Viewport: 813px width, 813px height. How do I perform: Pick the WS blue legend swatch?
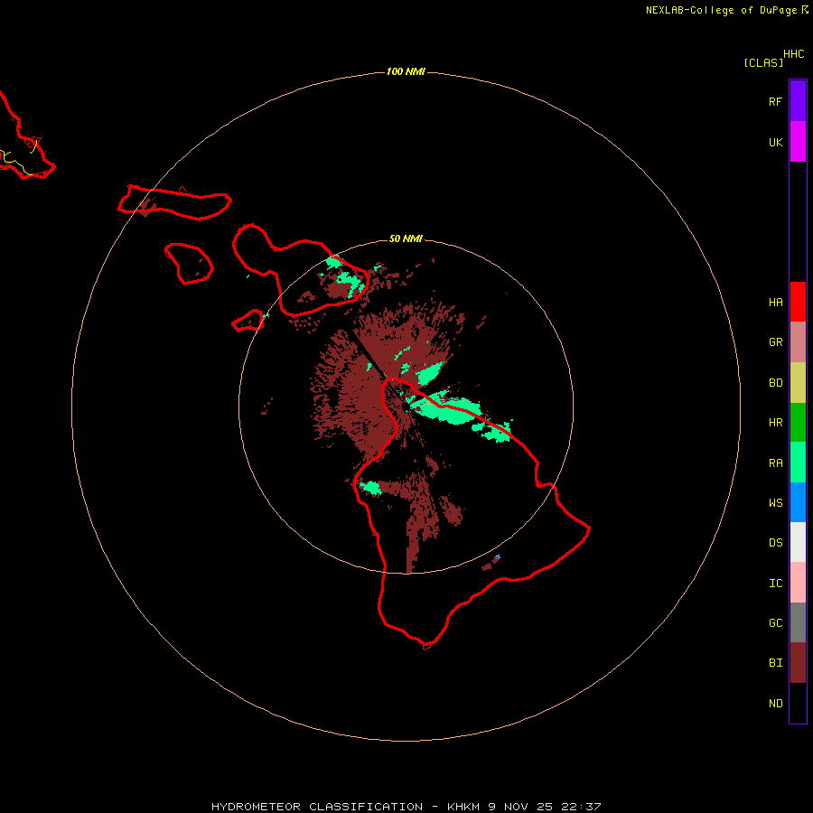[x=798, y=502]
